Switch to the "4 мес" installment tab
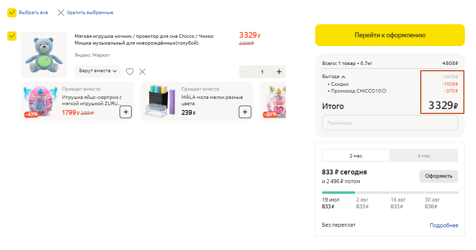The height and width of the screenshot is (250, 476). [424, 156]
